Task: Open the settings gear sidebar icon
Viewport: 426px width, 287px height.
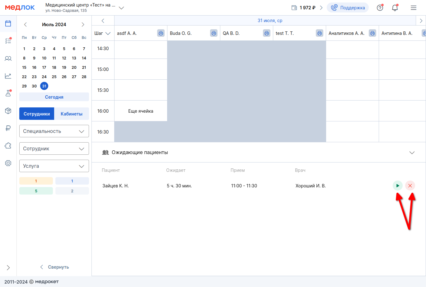Action: (8, 163)
